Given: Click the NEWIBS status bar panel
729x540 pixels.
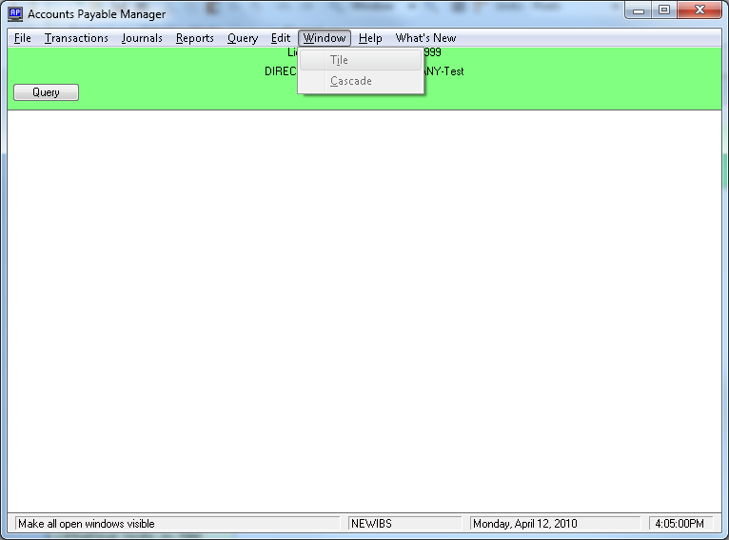Looking at the screenshot, I should pyautogui.click(x=406, y=524).
